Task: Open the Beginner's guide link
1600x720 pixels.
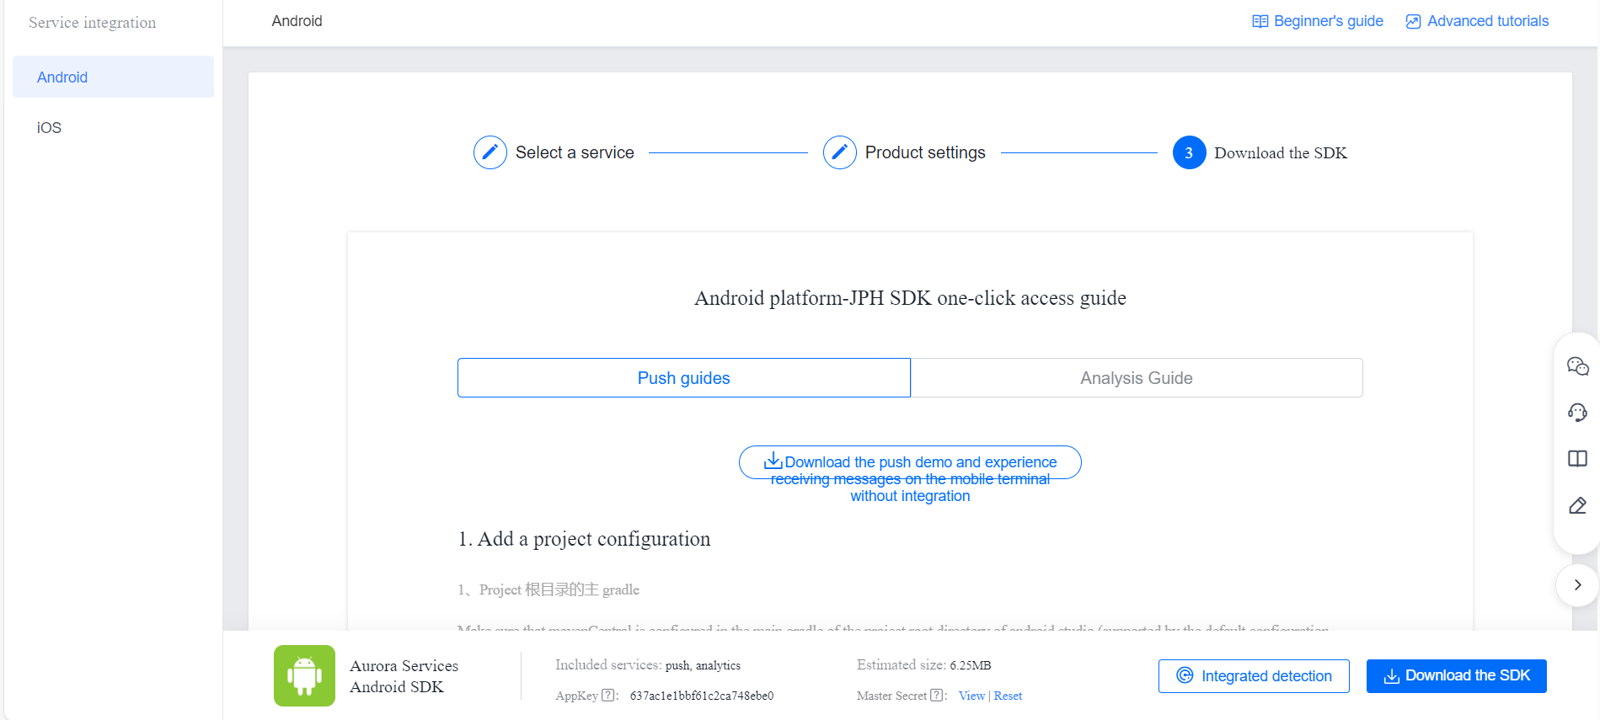Action: point(1318,21)
